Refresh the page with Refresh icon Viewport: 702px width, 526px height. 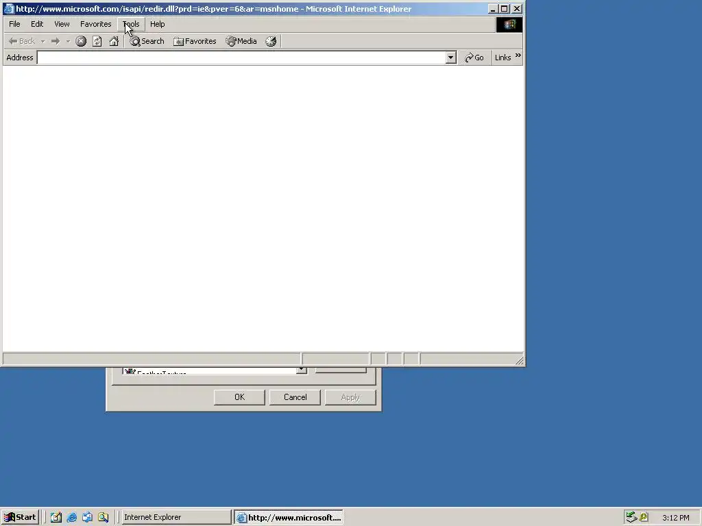point(97,41)
